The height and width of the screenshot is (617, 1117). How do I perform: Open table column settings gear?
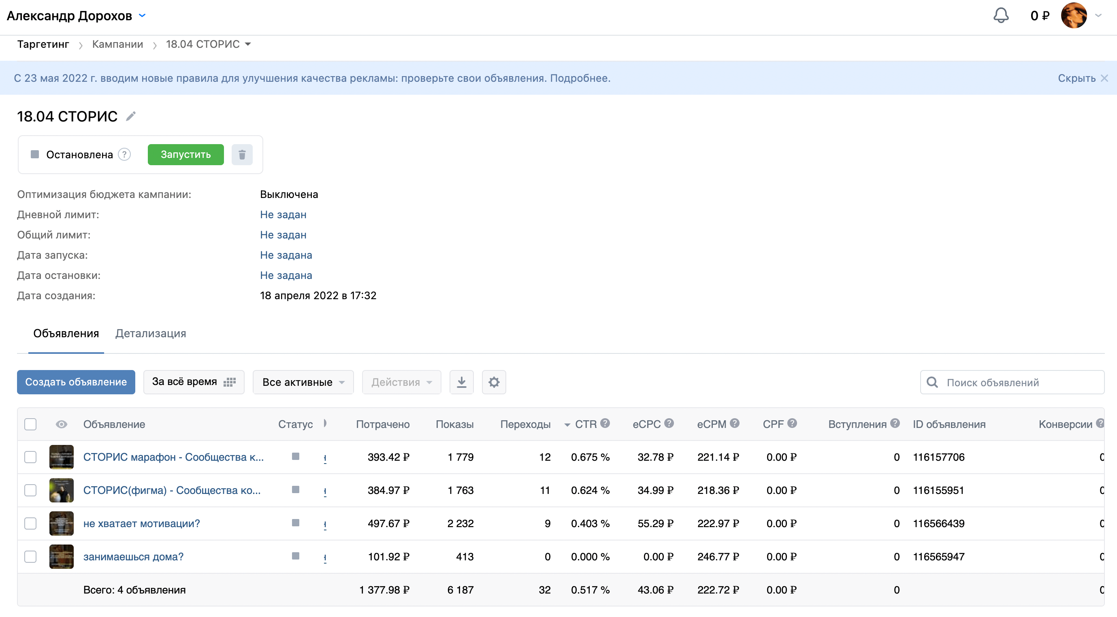494,382
